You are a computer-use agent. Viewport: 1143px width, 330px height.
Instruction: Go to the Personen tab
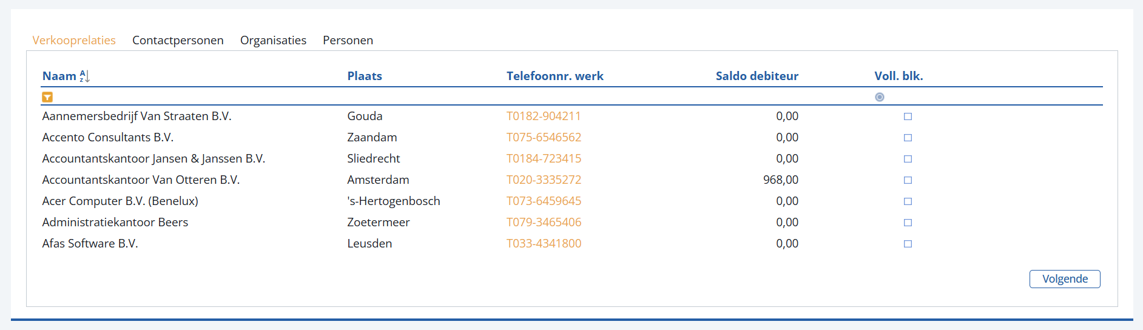point(348,40)
